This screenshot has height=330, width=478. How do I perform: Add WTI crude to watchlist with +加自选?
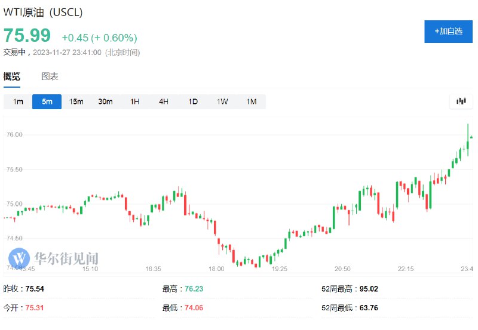(x=448, y=32)
